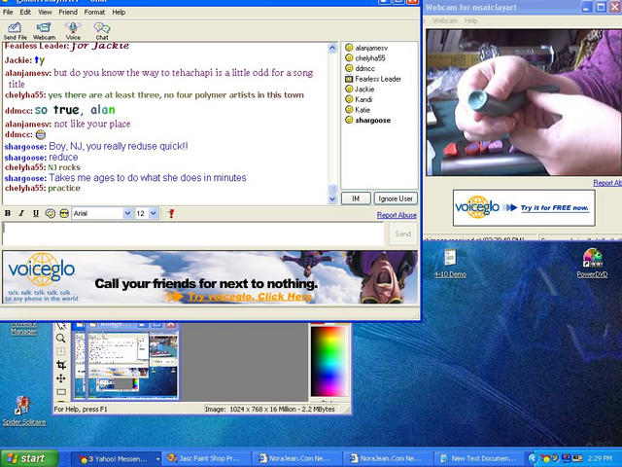
Task: Select the Crop tool in Paint Shop Pro
Action: (60, 365)
